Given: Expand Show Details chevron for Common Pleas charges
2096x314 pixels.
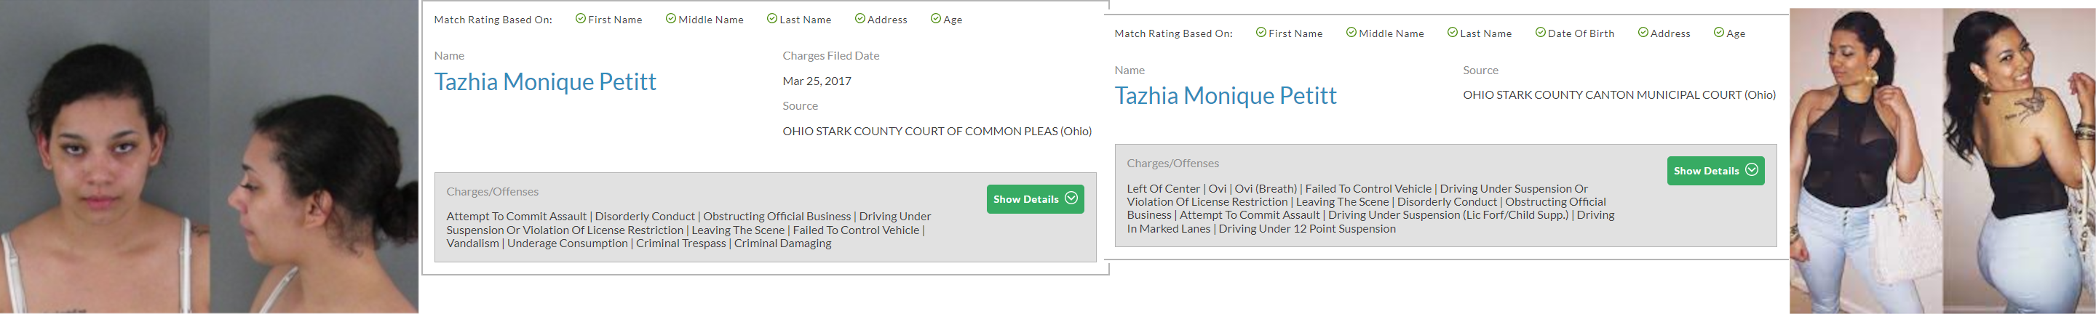Looking at the screenshot, I should 1071,198.
